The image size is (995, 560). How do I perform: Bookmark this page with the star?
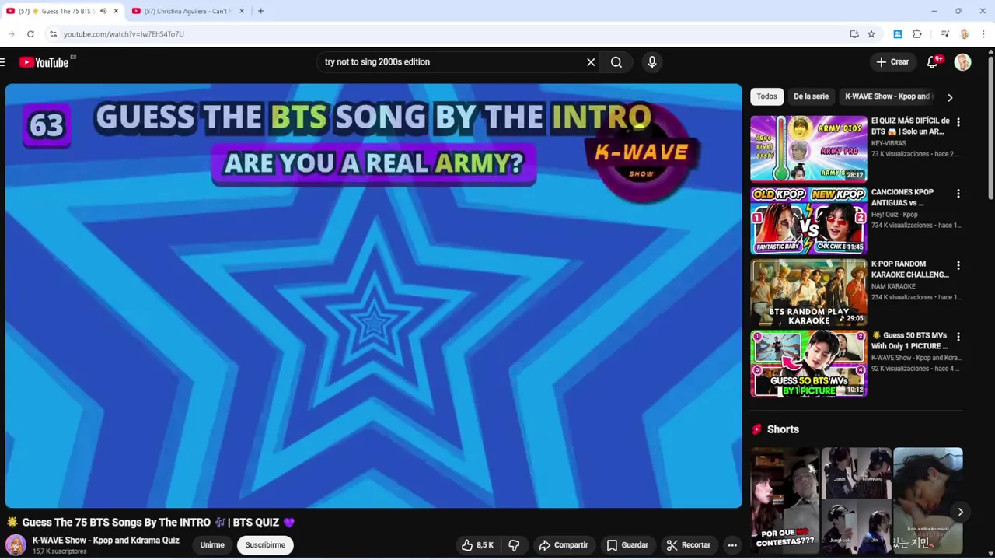click(871, 34)
